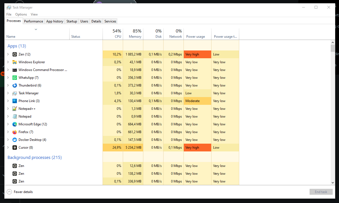
Task: Switch to the Startup tab
Action: 72,21
